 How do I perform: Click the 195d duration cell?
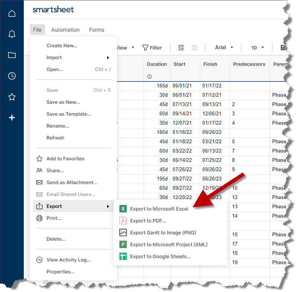pos(157,179)
